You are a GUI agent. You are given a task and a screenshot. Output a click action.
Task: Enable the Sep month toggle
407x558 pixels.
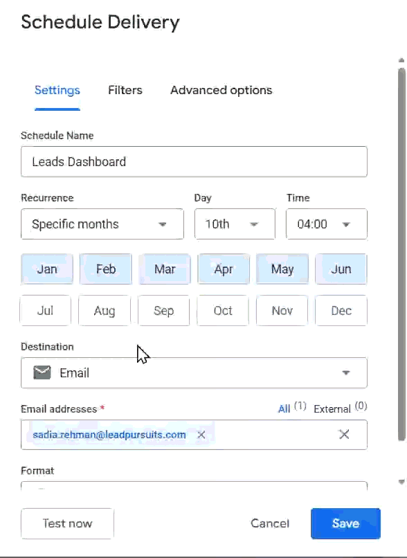(163, 311)
